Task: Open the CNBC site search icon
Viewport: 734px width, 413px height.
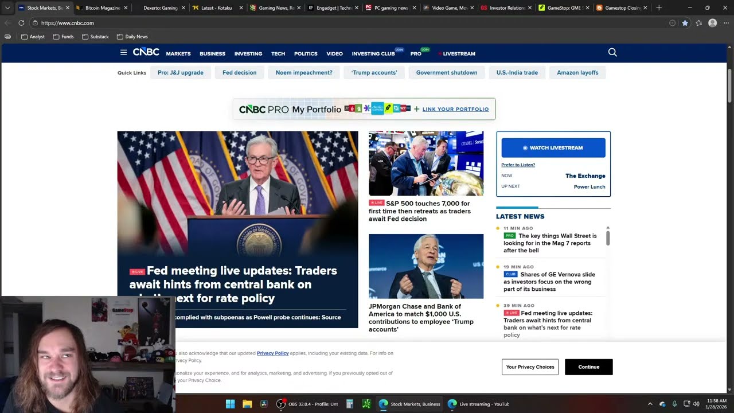Action: pos(612,52)
